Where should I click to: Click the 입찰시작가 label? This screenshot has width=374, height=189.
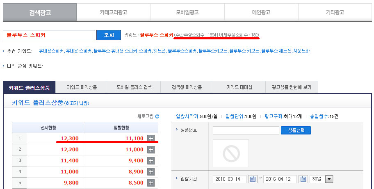click(187, 116)
